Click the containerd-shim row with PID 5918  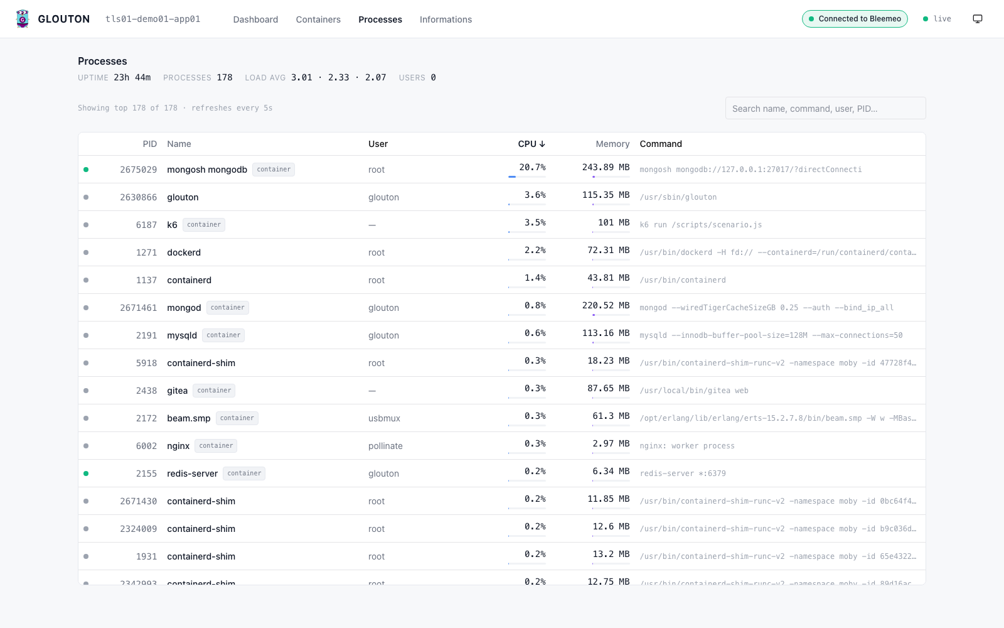point(502,363)
